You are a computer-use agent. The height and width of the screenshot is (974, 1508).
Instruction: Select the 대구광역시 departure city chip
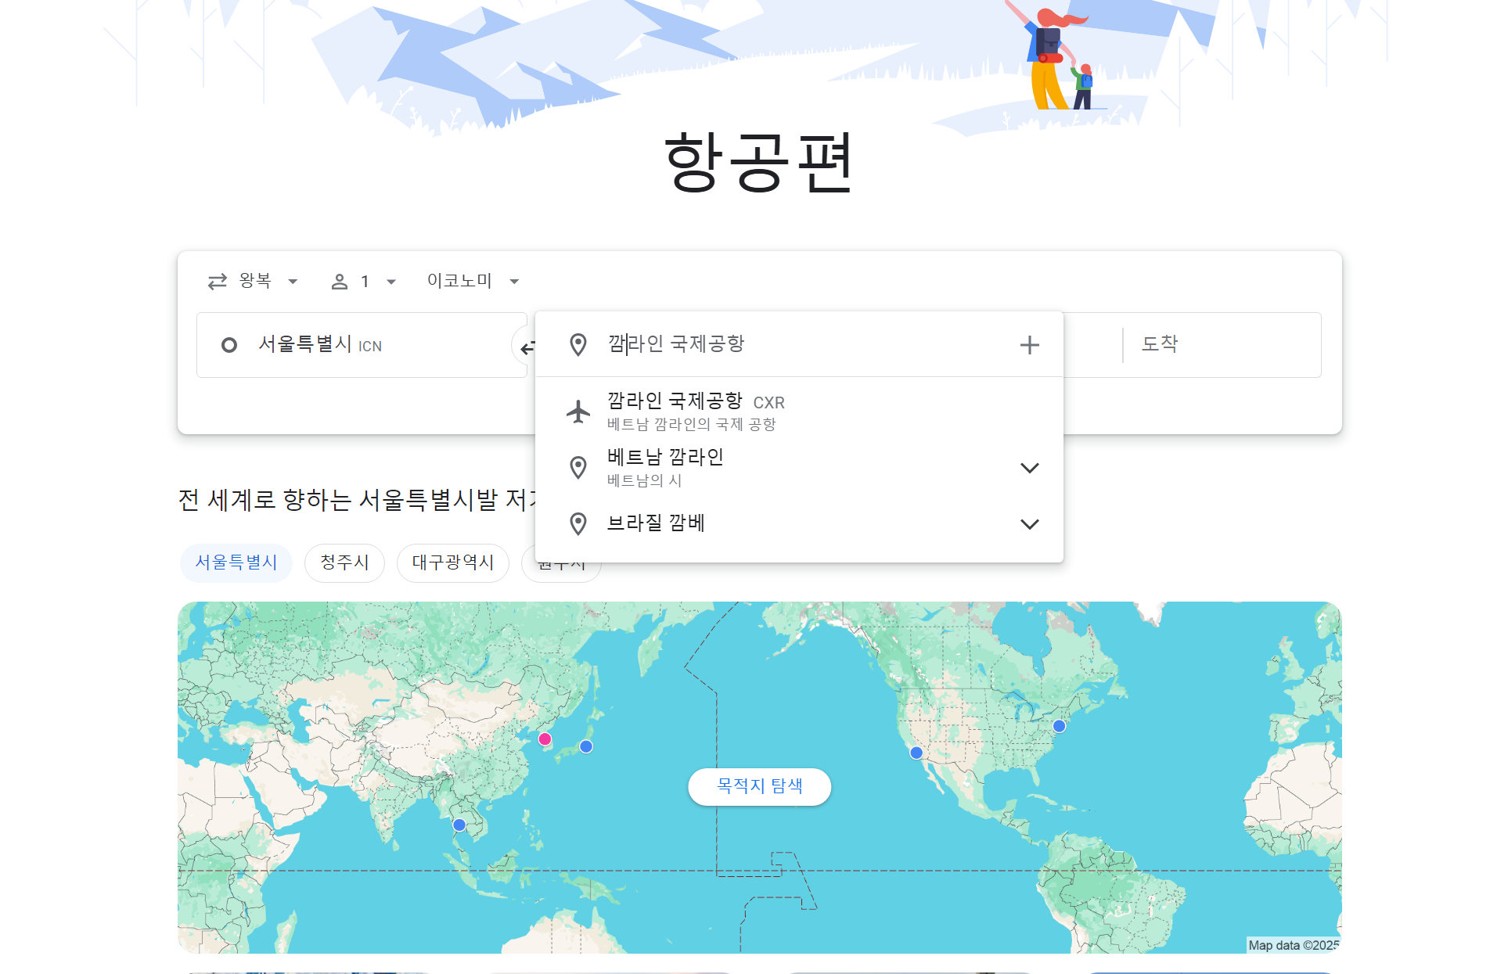452,562
